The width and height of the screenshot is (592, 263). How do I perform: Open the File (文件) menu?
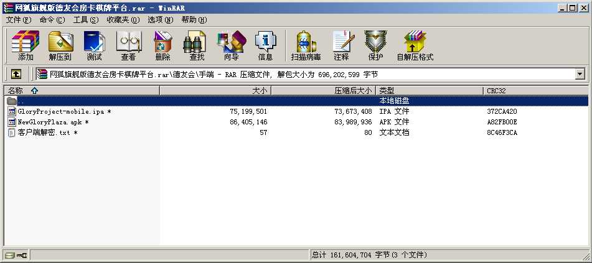click(19, 20)
